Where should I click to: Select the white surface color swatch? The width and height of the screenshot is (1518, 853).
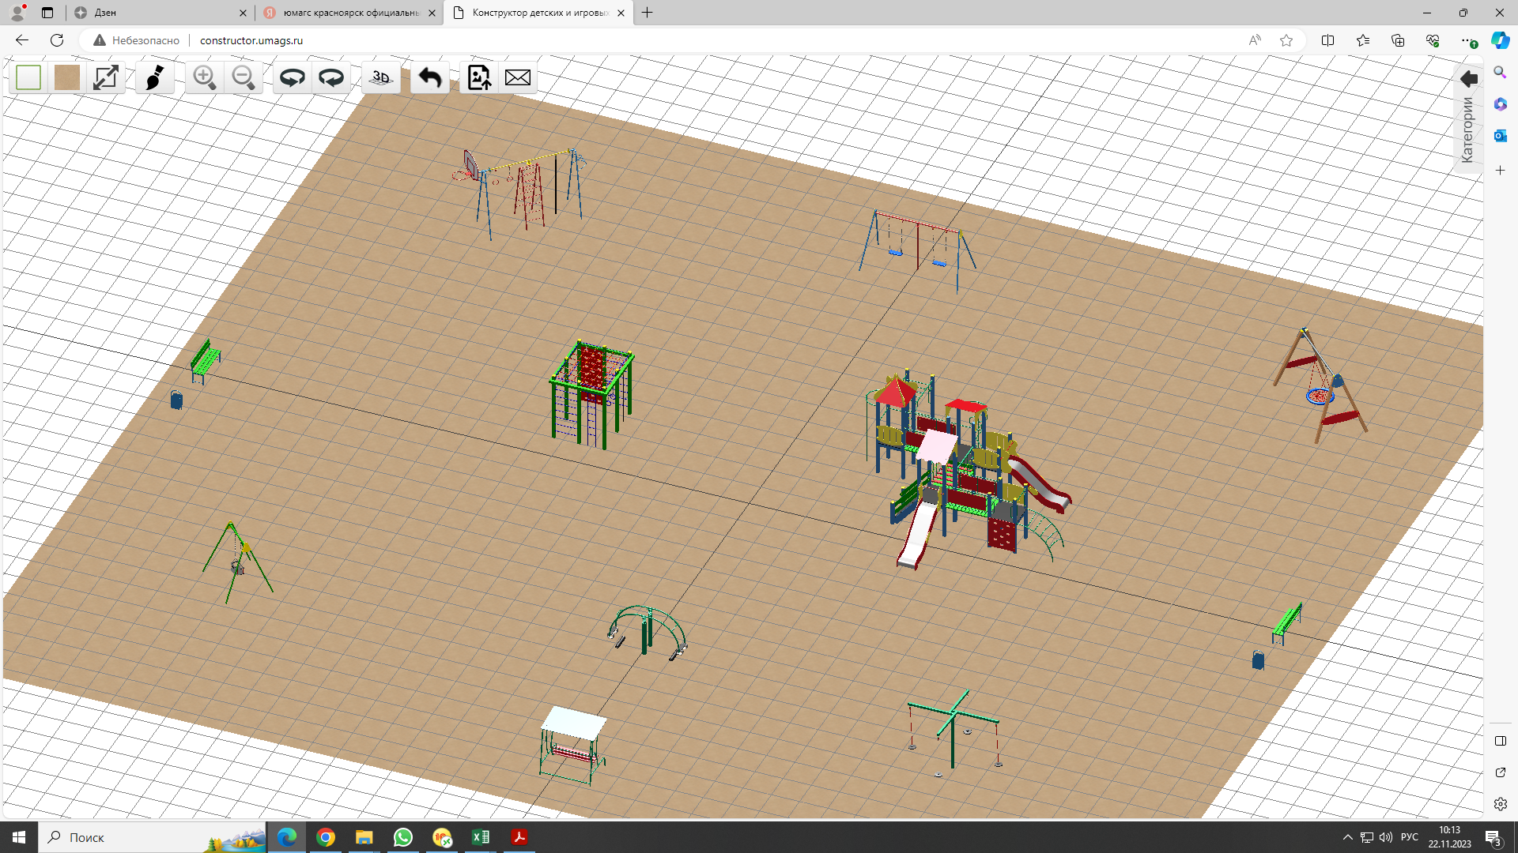coord(28,77)
